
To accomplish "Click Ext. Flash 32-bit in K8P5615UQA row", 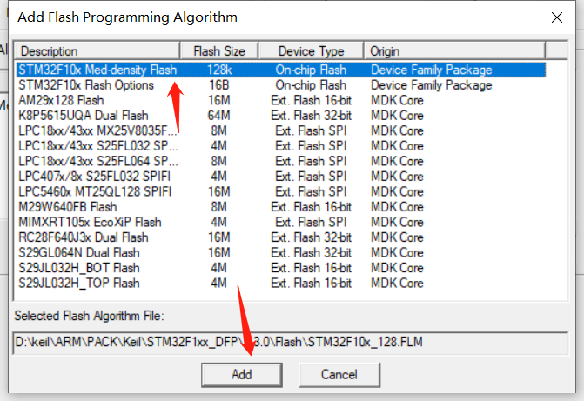I will [311, 116].
